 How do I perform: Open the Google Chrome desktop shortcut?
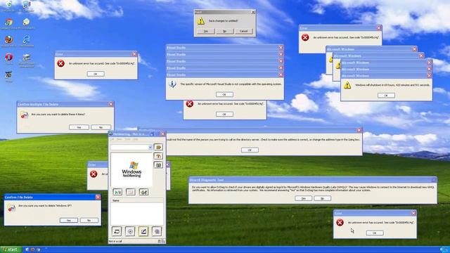(x=8, y=22)
